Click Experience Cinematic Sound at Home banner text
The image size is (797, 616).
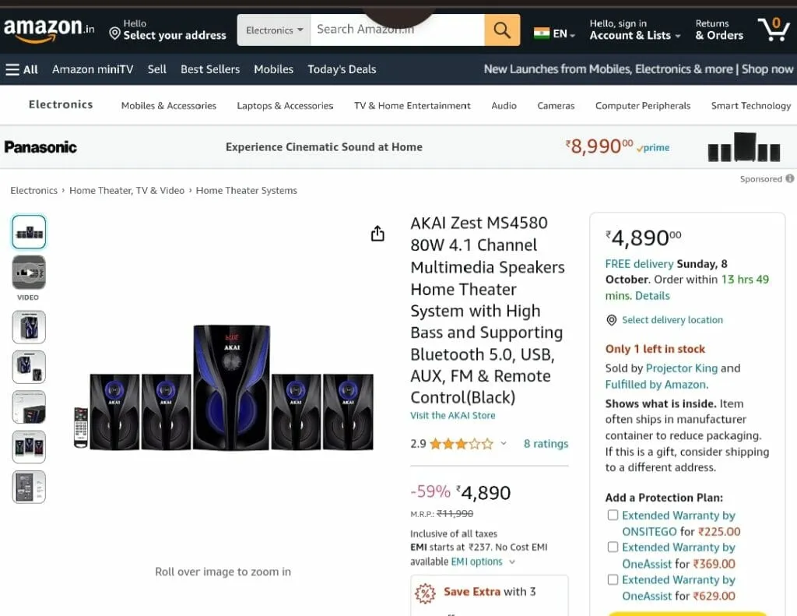point(324,147)
